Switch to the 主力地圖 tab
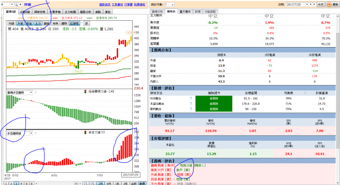 [70, 12]
